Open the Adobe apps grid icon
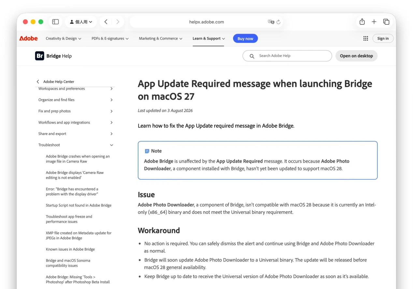The image size is (417, 289). pos(366,38)
